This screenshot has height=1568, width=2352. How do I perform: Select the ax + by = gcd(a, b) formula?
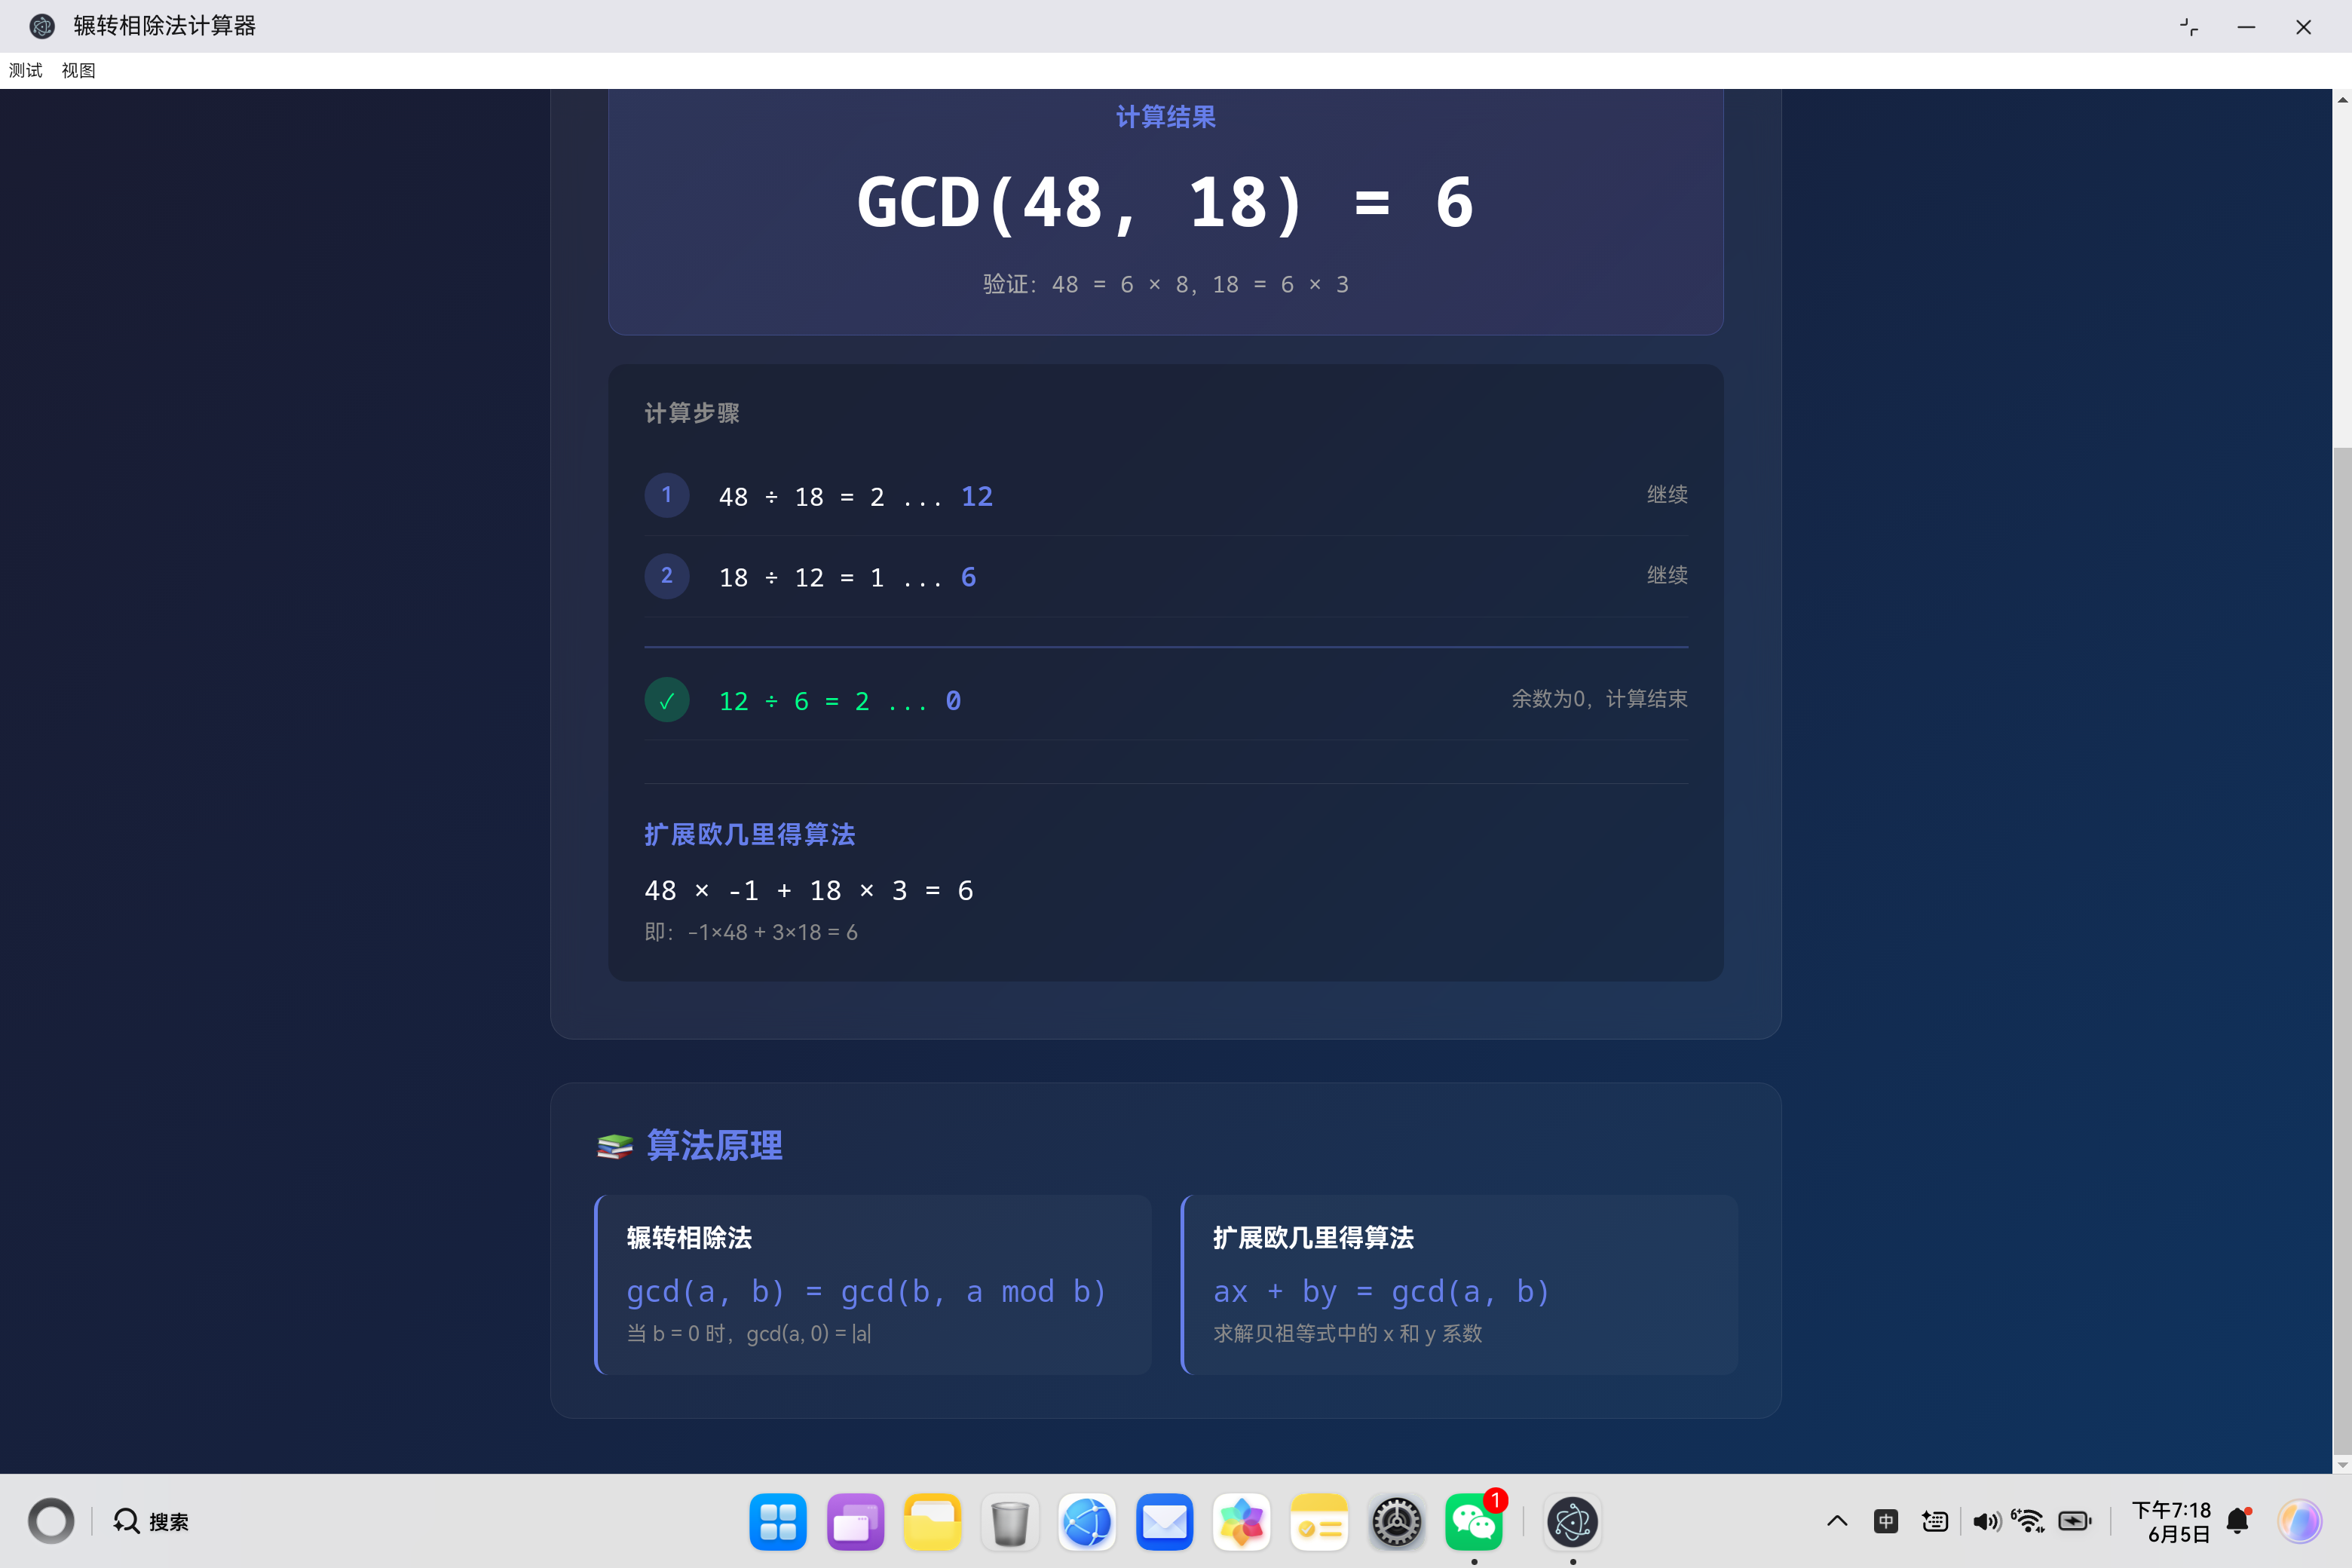pyautogui.click(x=1381, y=1291)
